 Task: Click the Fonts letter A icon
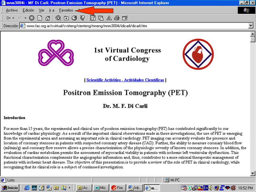109,18
